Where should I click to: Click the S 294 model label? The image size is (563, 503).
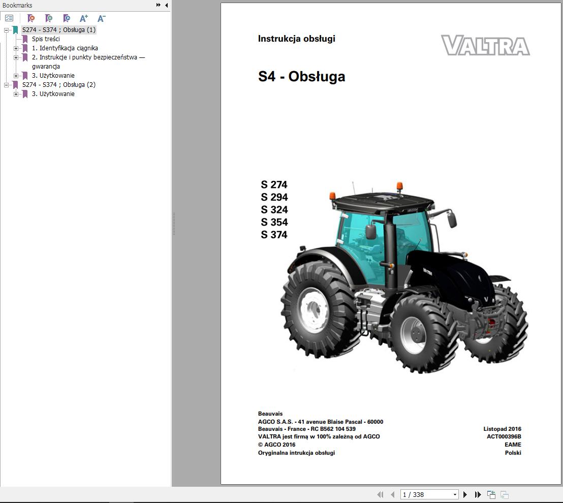coord(274,197)
